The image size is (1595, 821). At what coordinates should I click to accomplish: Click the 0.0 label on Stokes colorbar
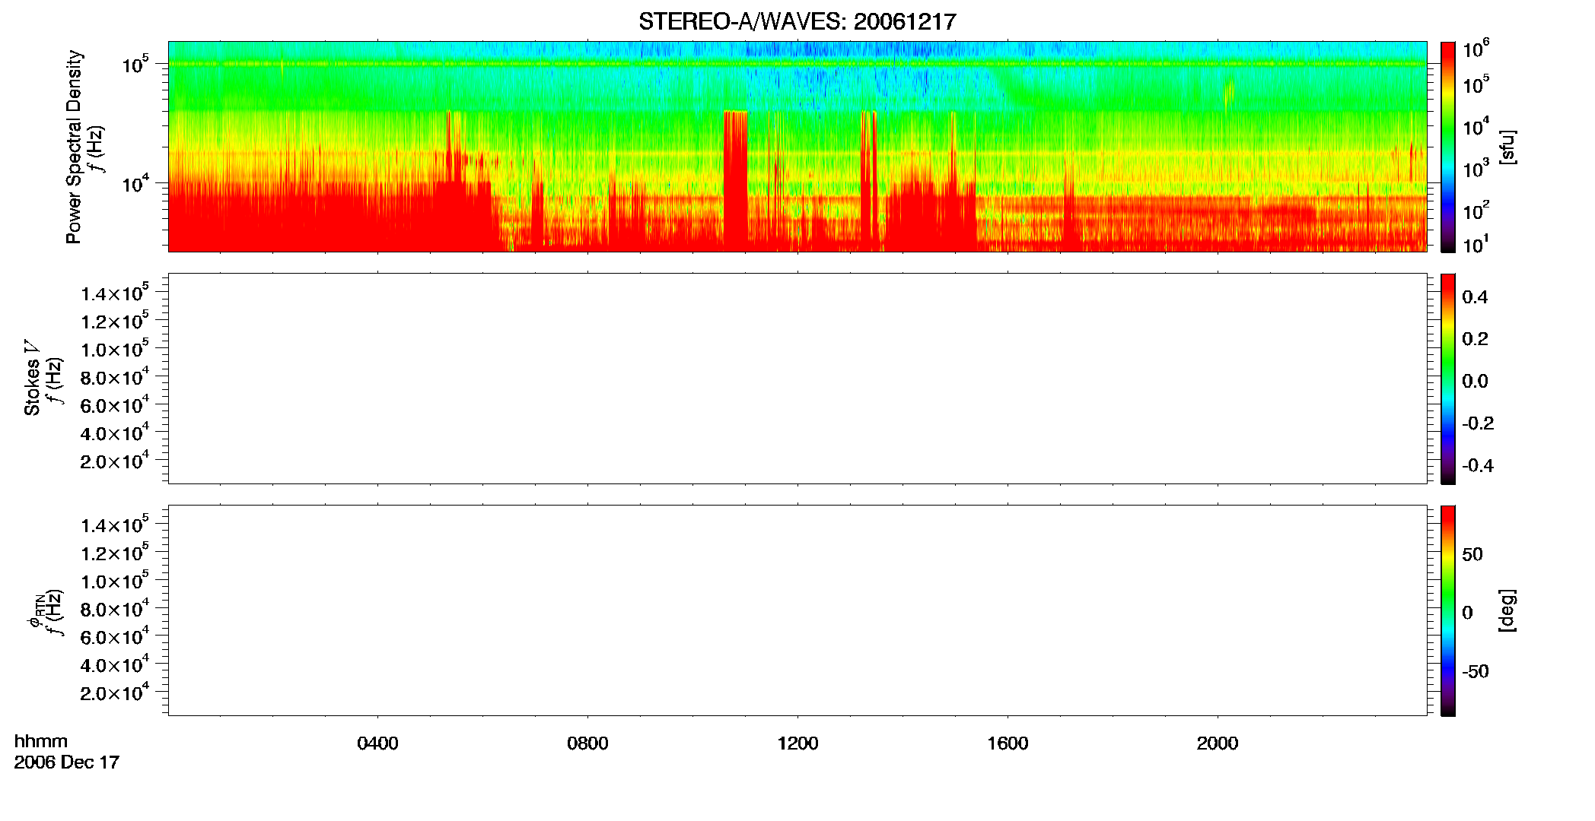(x=1475, y=382)
